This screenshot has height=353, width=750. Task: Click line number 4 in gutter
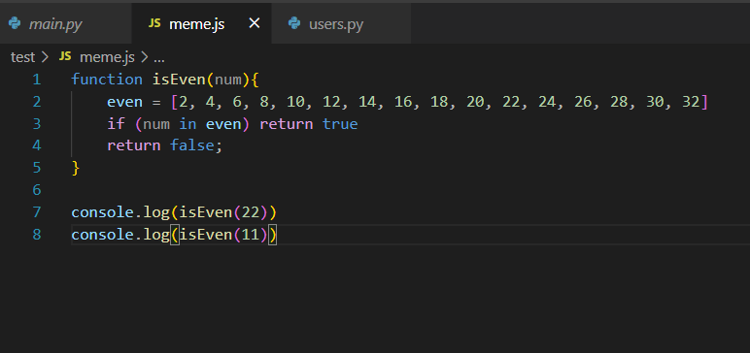(37, 145)
